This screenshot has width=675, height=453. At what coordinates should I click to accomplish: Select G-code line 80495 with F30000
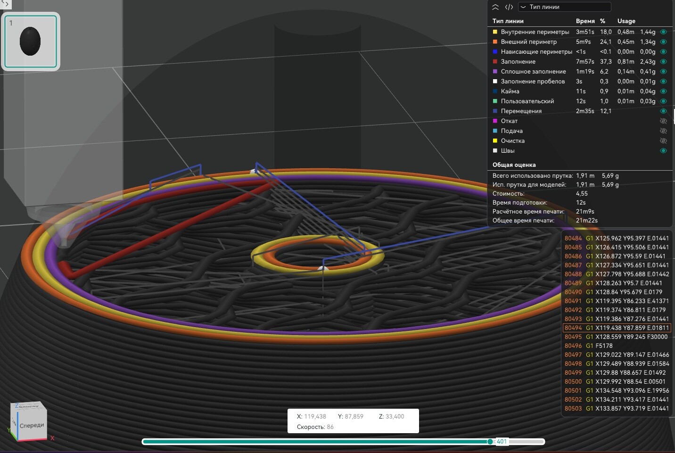pos(617,337)
